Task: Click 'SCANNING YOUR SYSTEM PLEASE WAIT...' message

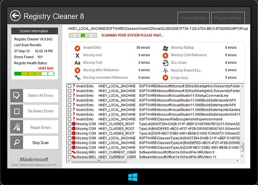Action: 132,35
